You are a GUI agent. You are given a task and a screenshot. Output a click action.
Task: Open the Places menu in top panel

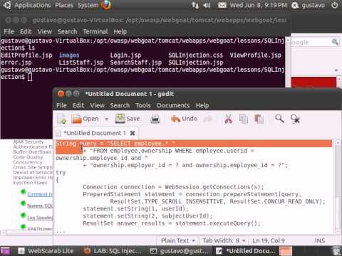point(64,5)
